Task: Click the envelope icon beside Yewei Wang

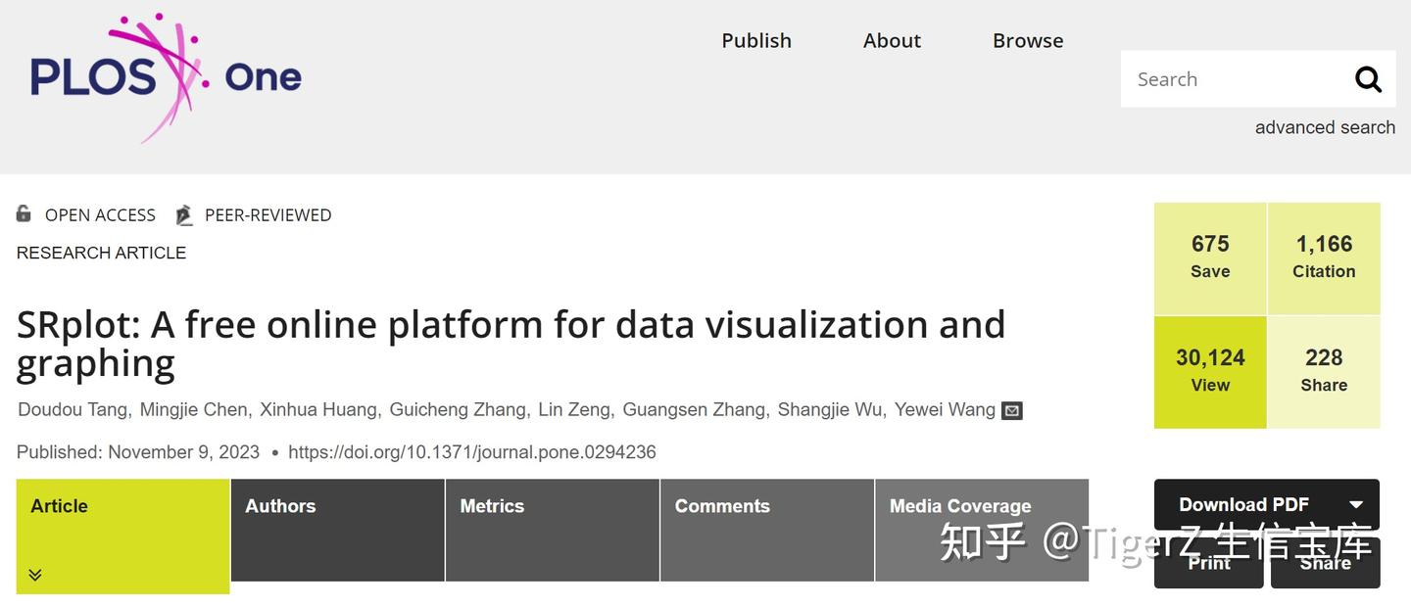Action: pyautogui.click(x=1010, y=409)
